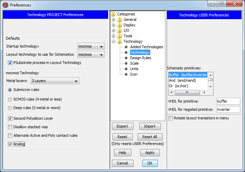Image resolution: width=245 pixels, height=172 pixels.
Task: Click scroll-left arrow in primitives list
Action: pos(171,92)
